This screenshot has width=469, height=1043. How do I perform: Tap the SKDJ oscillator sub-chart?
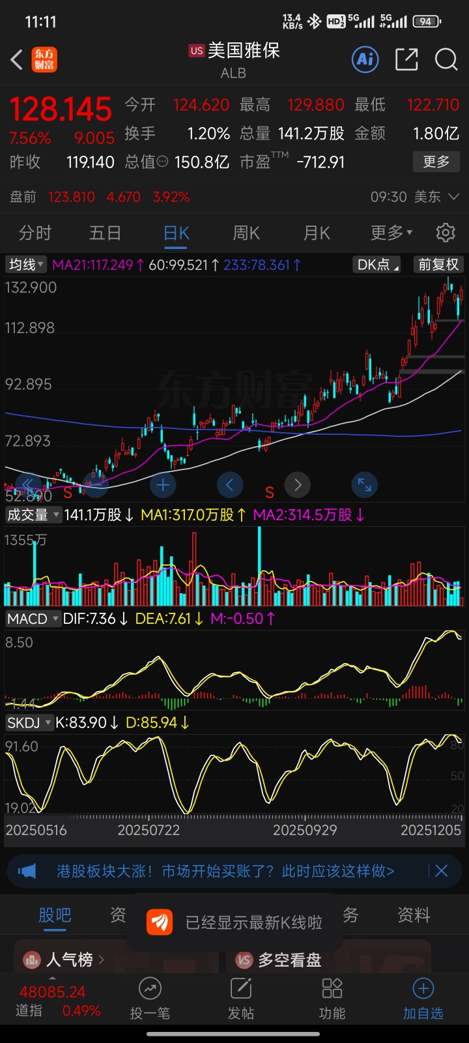234,774
